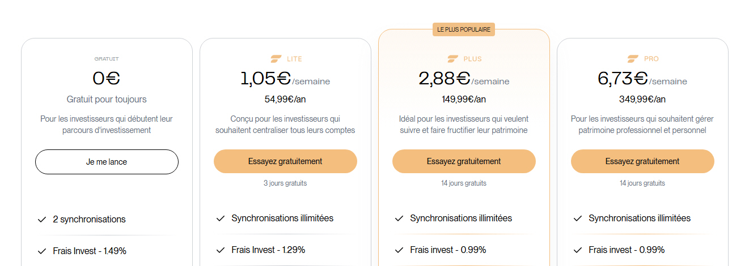Screen dimensions: 749x266
Task: Click checkmark beside Frais Invest 1.29%
Action: click(220, 250)
